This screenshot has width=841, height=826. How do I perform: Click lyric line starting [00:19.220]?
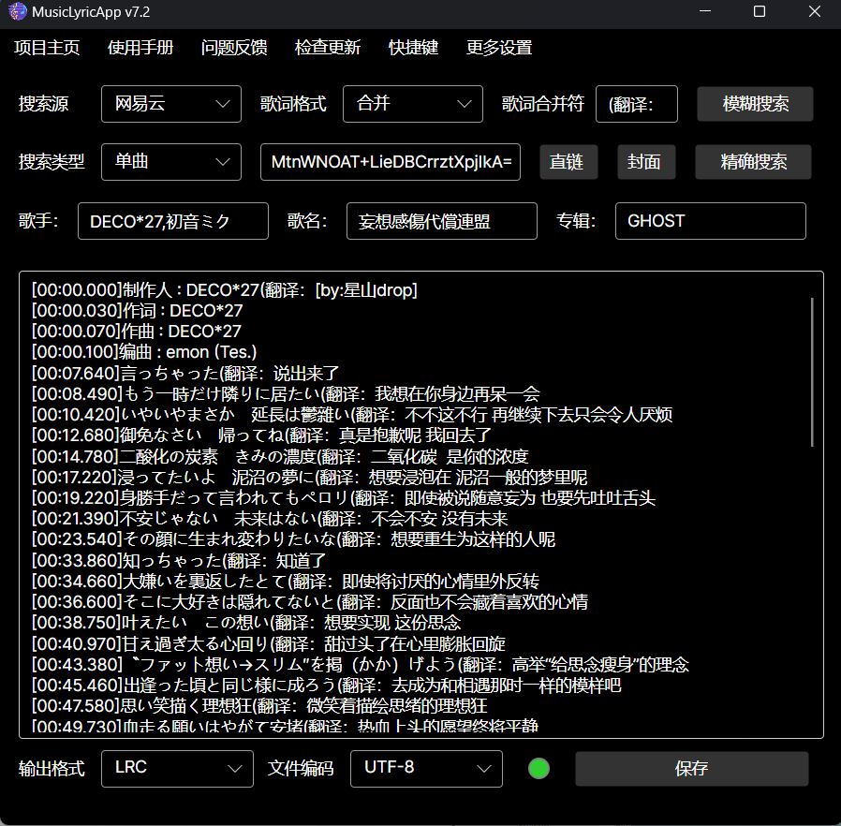(344, 497)
